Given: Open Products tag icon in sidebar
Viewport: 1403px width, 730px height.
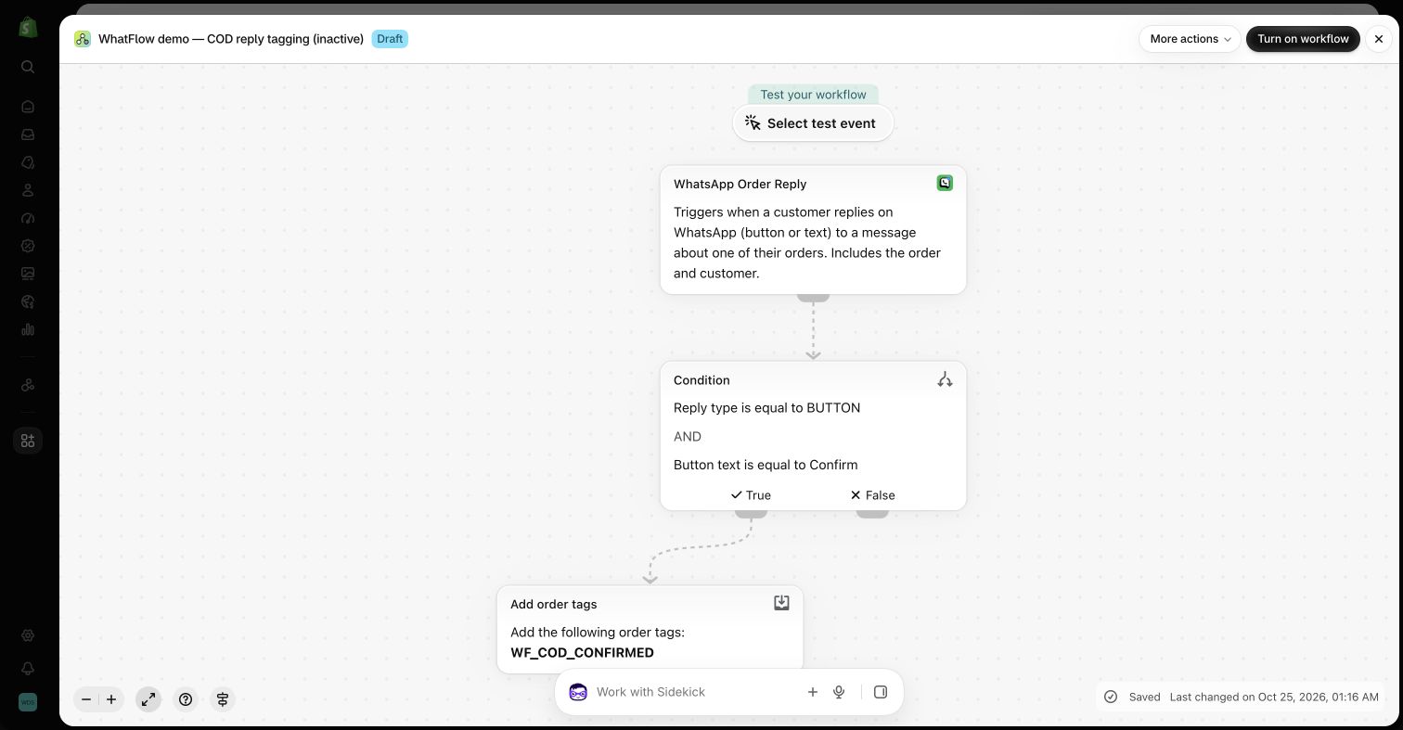Looking at the screenshot, I should coord(28,162).
